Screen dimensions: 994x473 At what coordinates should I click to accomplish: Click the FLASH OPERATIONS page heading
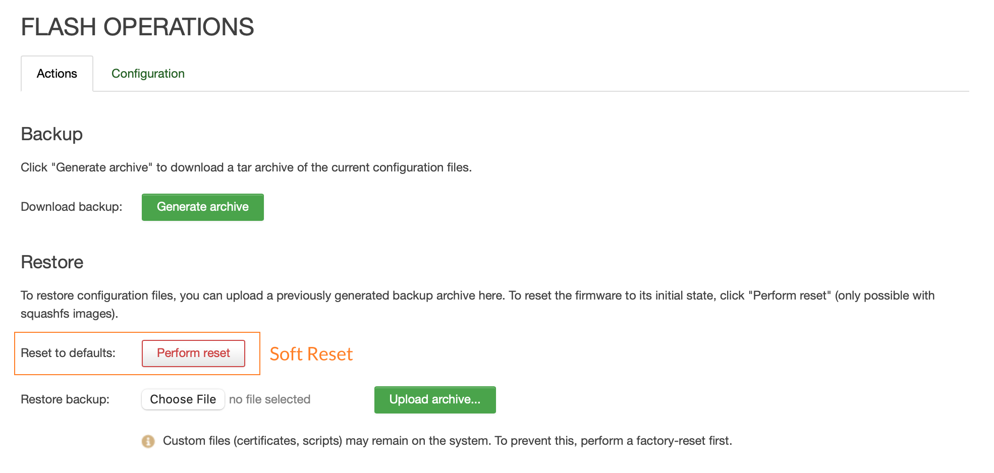pos(137,27)
